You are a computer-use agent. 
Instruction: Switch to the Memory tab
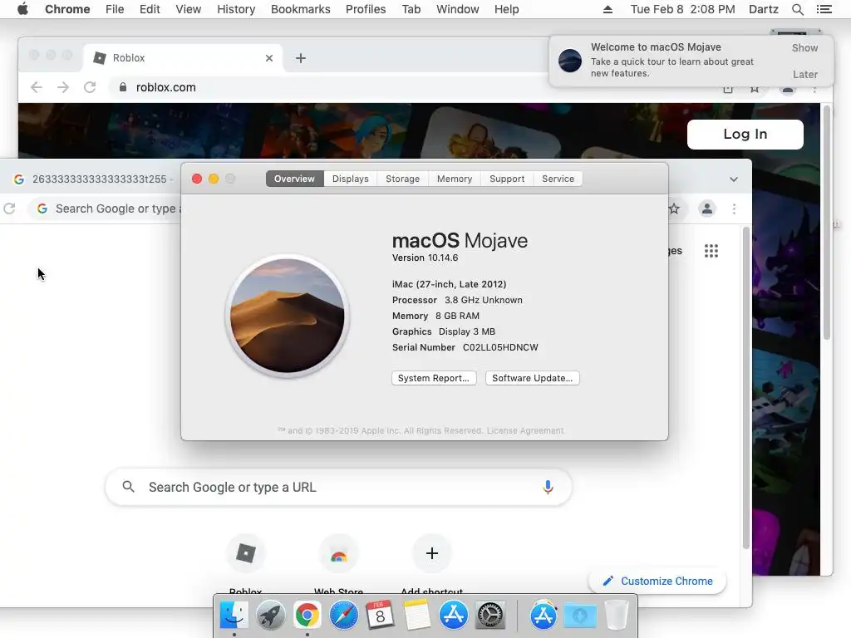click(455, 179)
